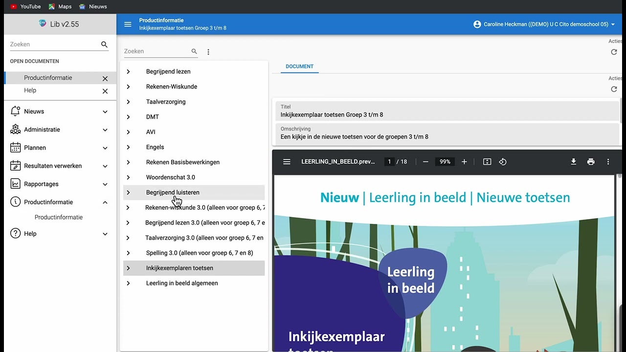Click the upper Acties refresh icon
The width and height of the screenshot is (626, 352).
(614, 52)
